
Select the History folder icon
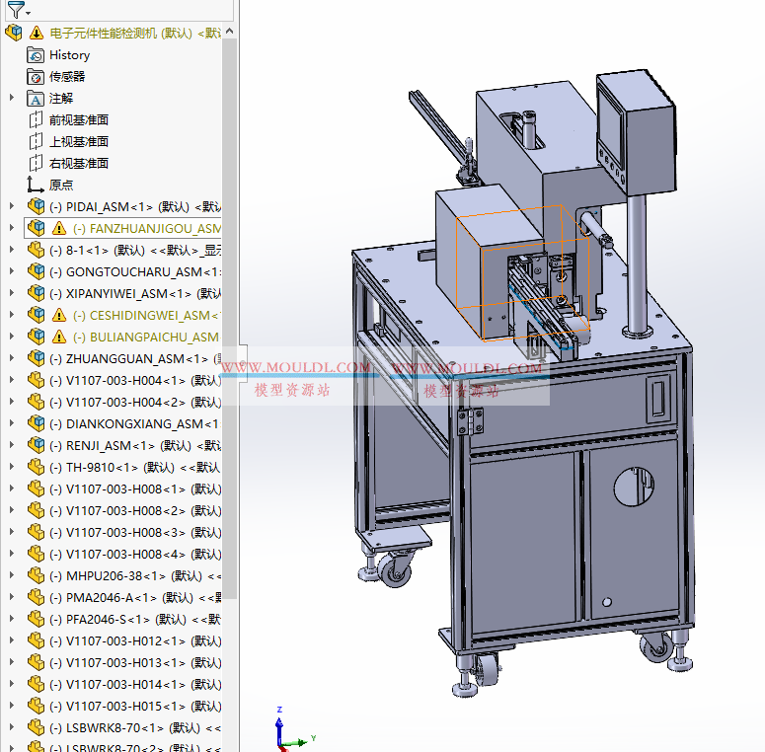(x=36, y=55)
